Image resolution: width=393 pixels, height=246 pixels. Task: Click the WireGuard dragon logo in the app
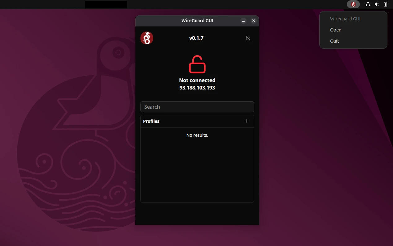point(146,38)
